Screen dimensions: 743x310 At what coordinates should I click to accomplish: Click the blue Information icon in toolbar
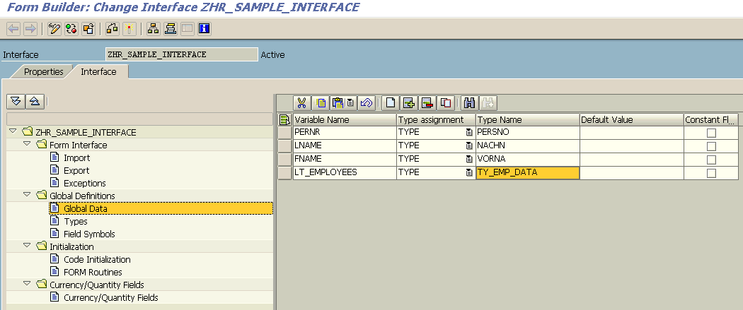pos(204,29)
